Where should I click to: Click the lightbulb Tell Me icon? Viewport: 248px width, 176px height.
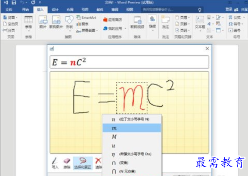(x=200, y=10)
